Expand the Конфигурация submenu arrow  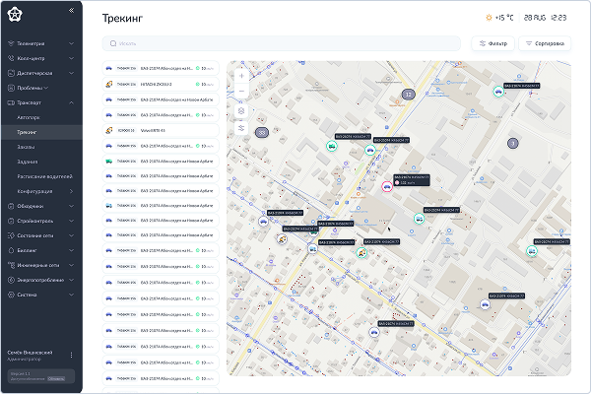tap(71, 191)
